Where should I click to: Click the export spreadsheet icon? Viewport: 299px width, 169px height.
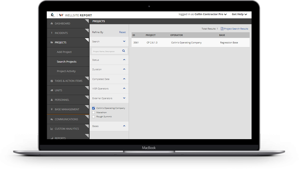point(222,29)
